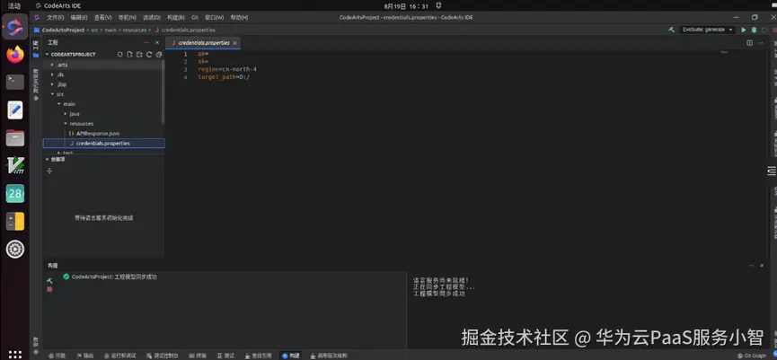Expand the jlsp folder
Screen dimensions: 777x360
coord(52,84)
